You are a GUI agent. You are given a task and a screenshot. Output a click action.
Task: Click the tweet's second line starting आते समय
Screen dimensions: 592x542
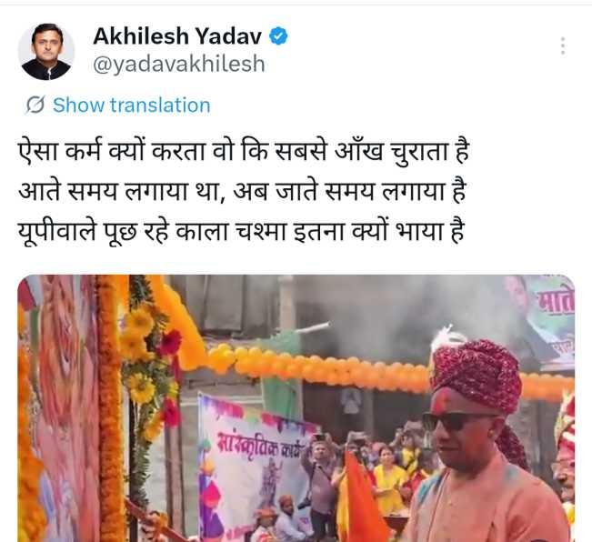point(243,191)
